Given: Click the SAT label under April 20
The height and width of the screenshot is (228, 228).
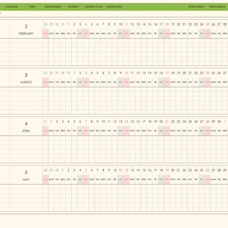Looking at the screenshot, I should point(161,131).
